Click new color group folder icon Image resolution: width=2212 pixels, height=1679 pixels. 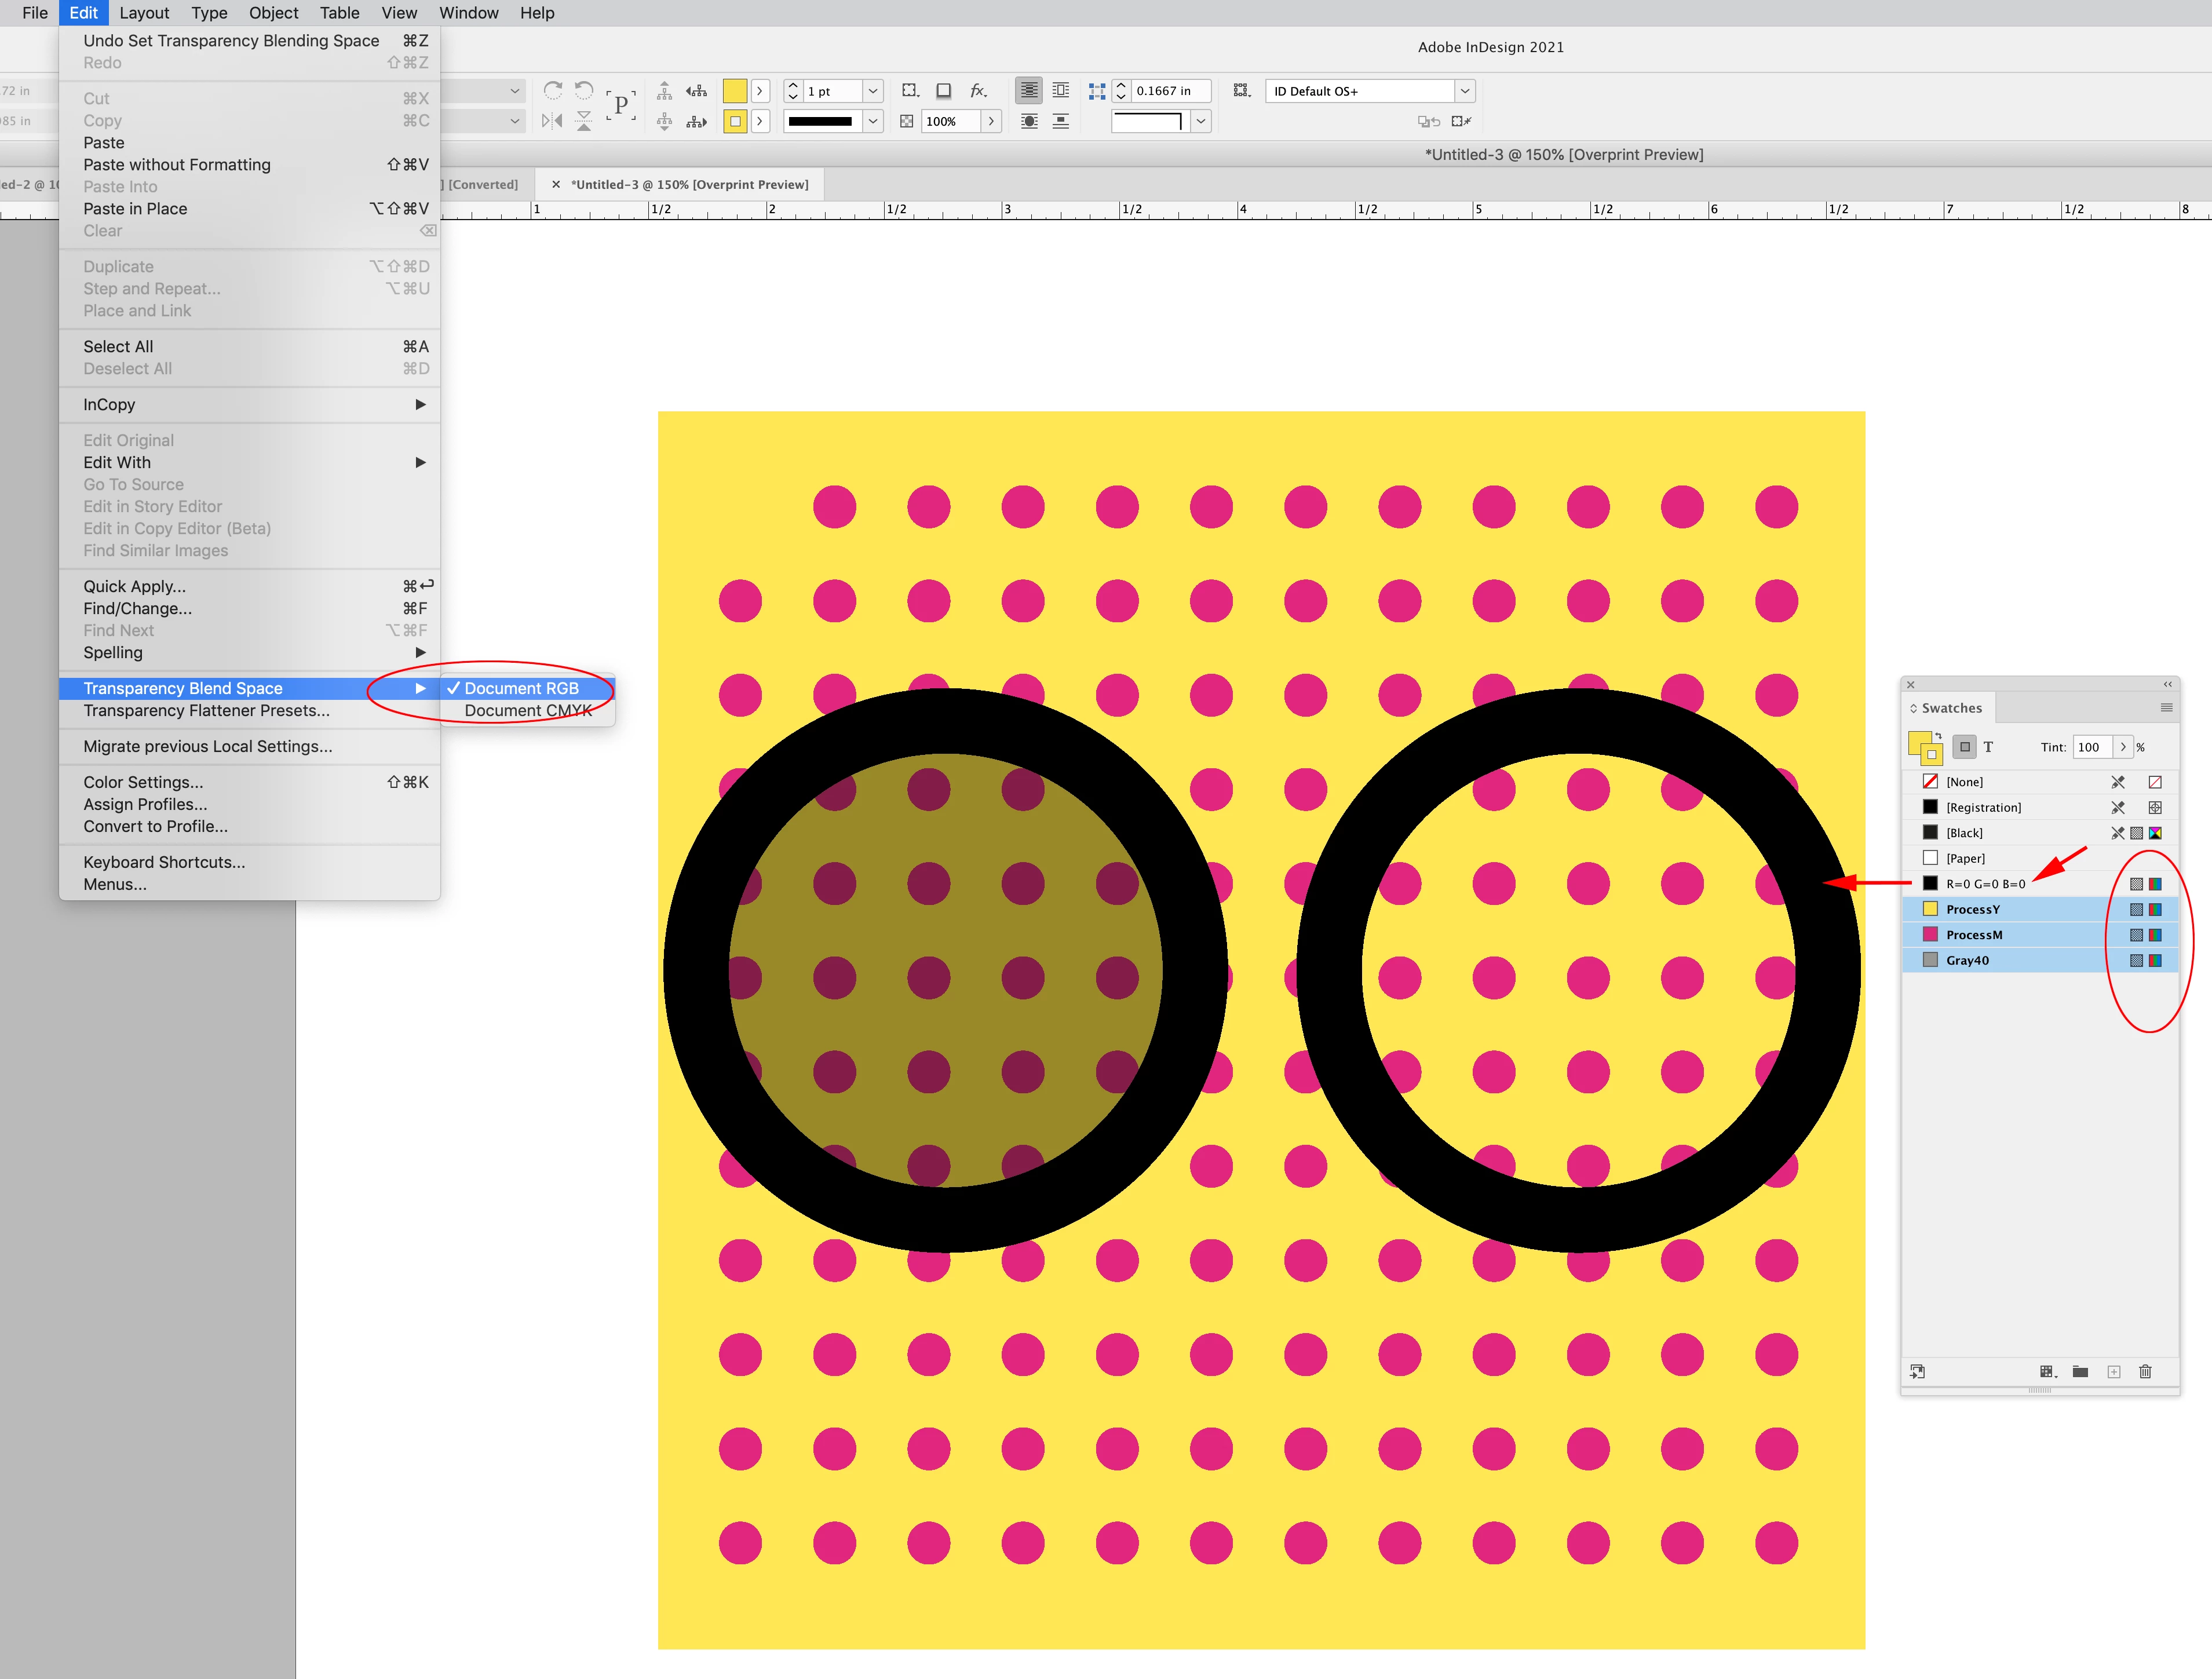click(x=2080, y=1371)
